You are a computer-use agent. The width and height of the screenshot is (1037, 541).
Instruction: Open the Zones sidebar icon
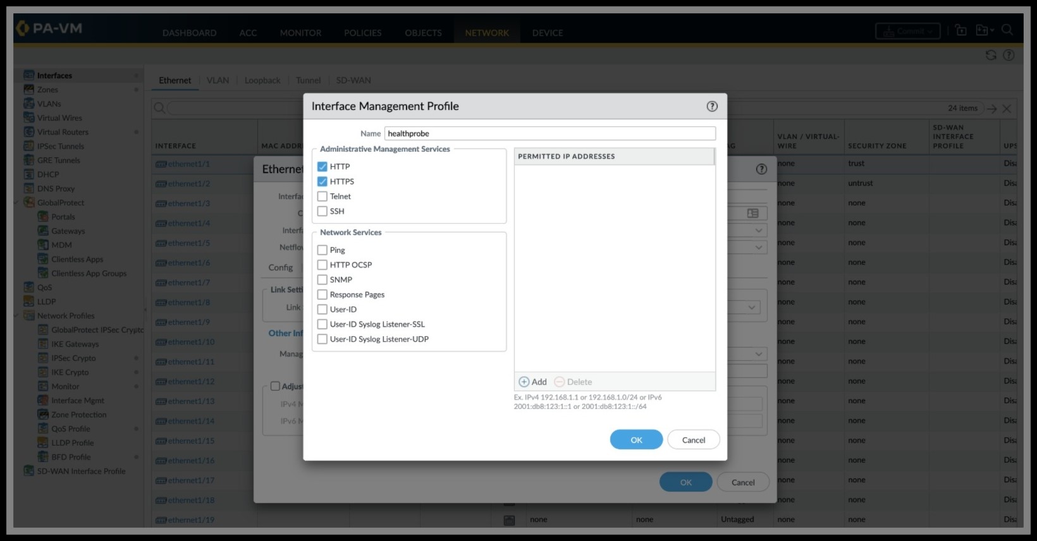[x=29, y=90]
